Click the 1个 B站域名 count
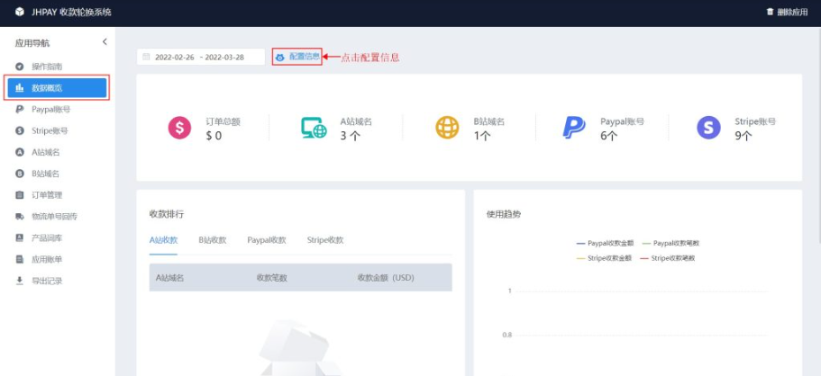Viewport: 821px width, 376px height. pyautogui.click(x=483, y=136)
